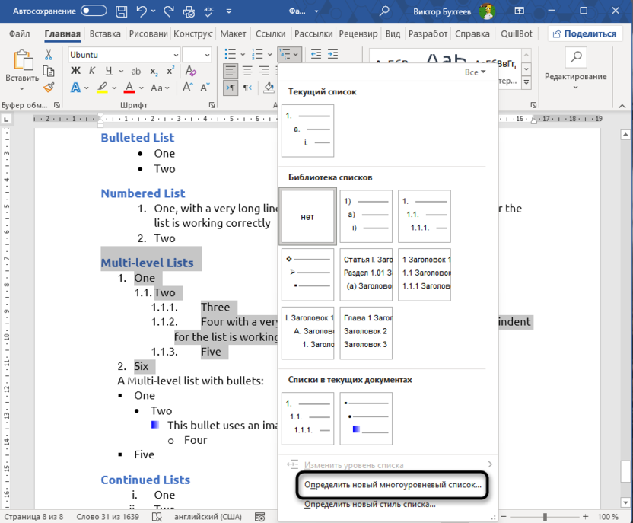This screenshot has width=633, height=523.
Task: Enable right text alignment
Action: pyautogui.click(x=264, y=70)
